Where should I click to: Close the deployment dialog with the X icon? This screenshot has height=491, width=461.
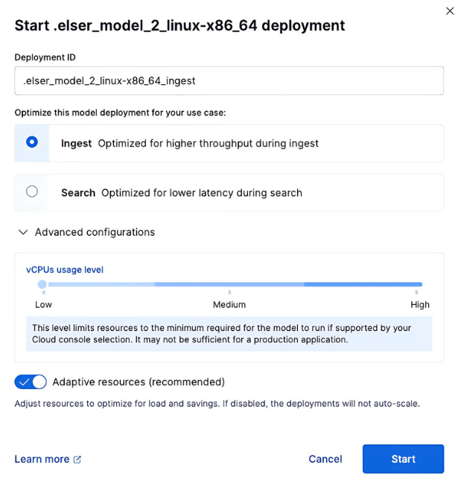(x=449, y=11)
